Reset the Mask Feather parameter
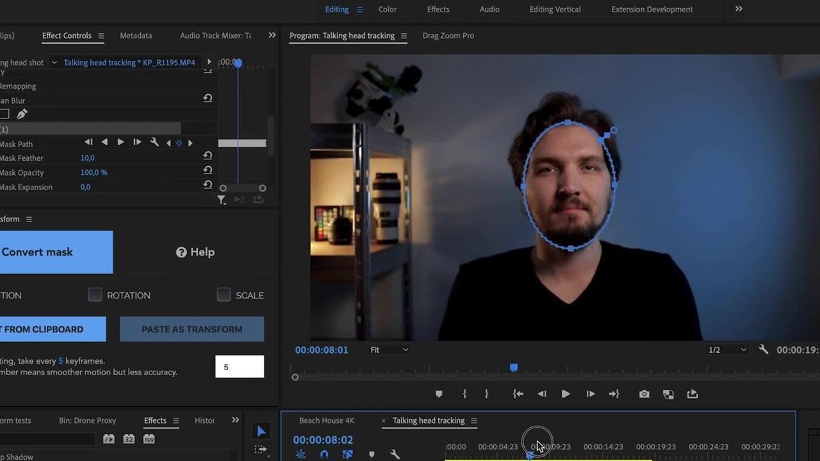This screenshot has width=820, height=461. (208, 158)
